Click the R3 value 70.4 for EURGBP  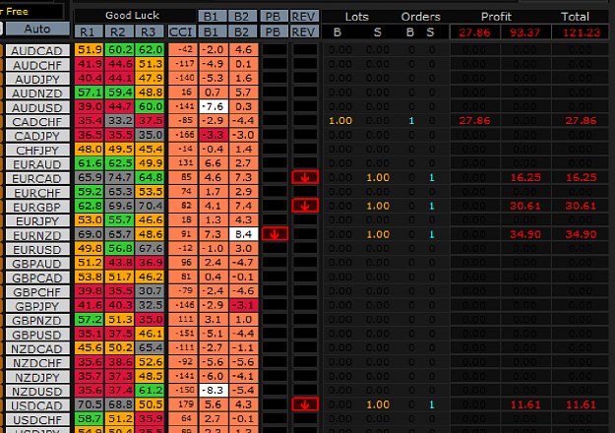[150, 206]
